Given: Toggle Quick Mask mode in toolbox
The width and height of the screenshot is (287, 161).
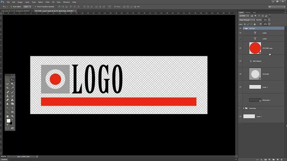Looking at the screenshot, I should pos(8,128).
